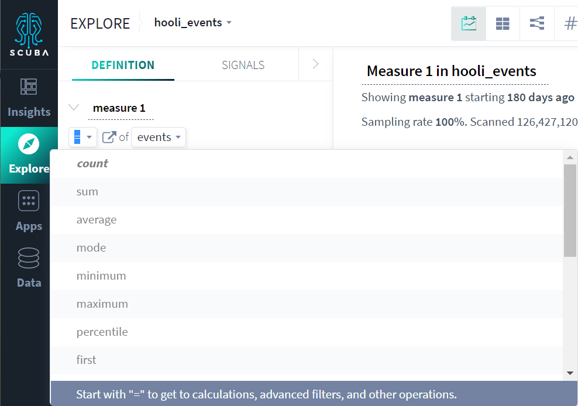Open the Explore compass icon

pyautogui.click(x=29, y=144)
